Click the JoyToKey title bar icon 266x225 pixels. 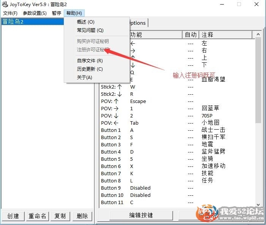coord(5,4)
